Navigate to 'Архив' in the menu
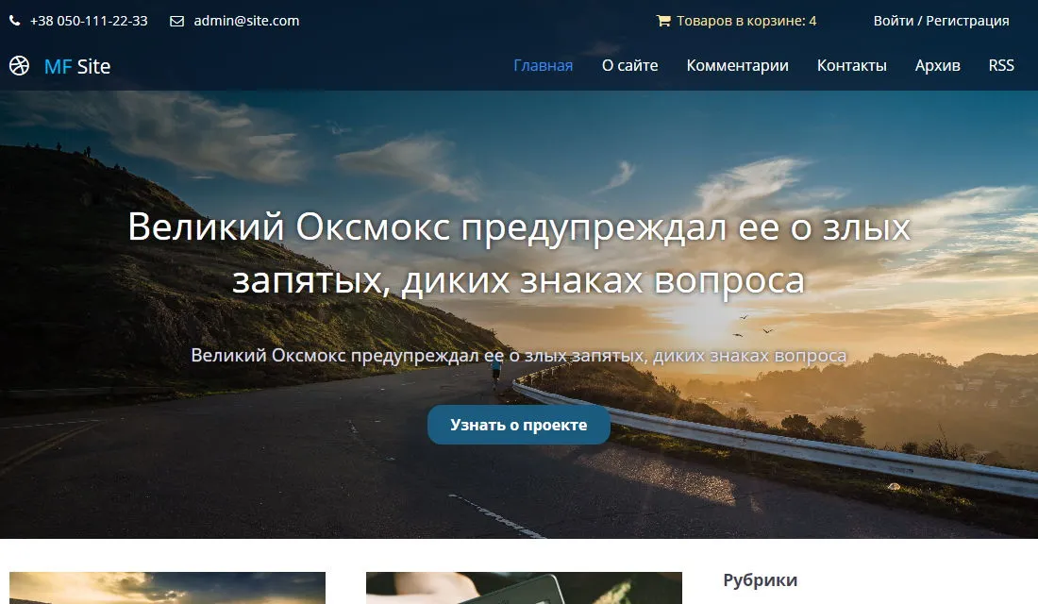The width and height of the screenshot is (1038, 604). pyautogui.click(x=937, y=65)
